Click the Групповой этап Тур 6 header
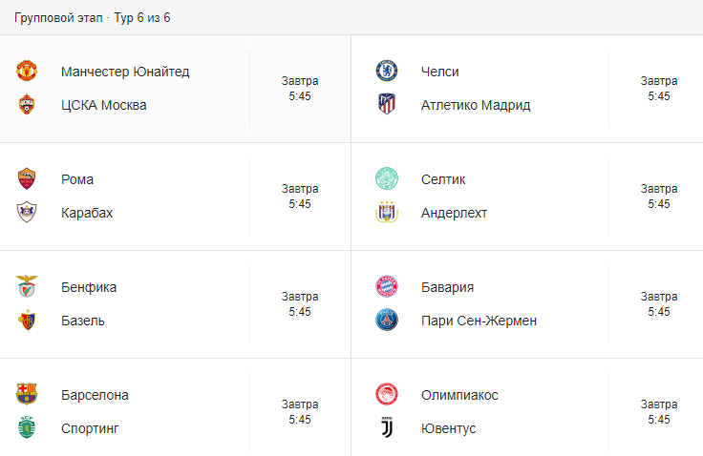 tap(93, 18)
